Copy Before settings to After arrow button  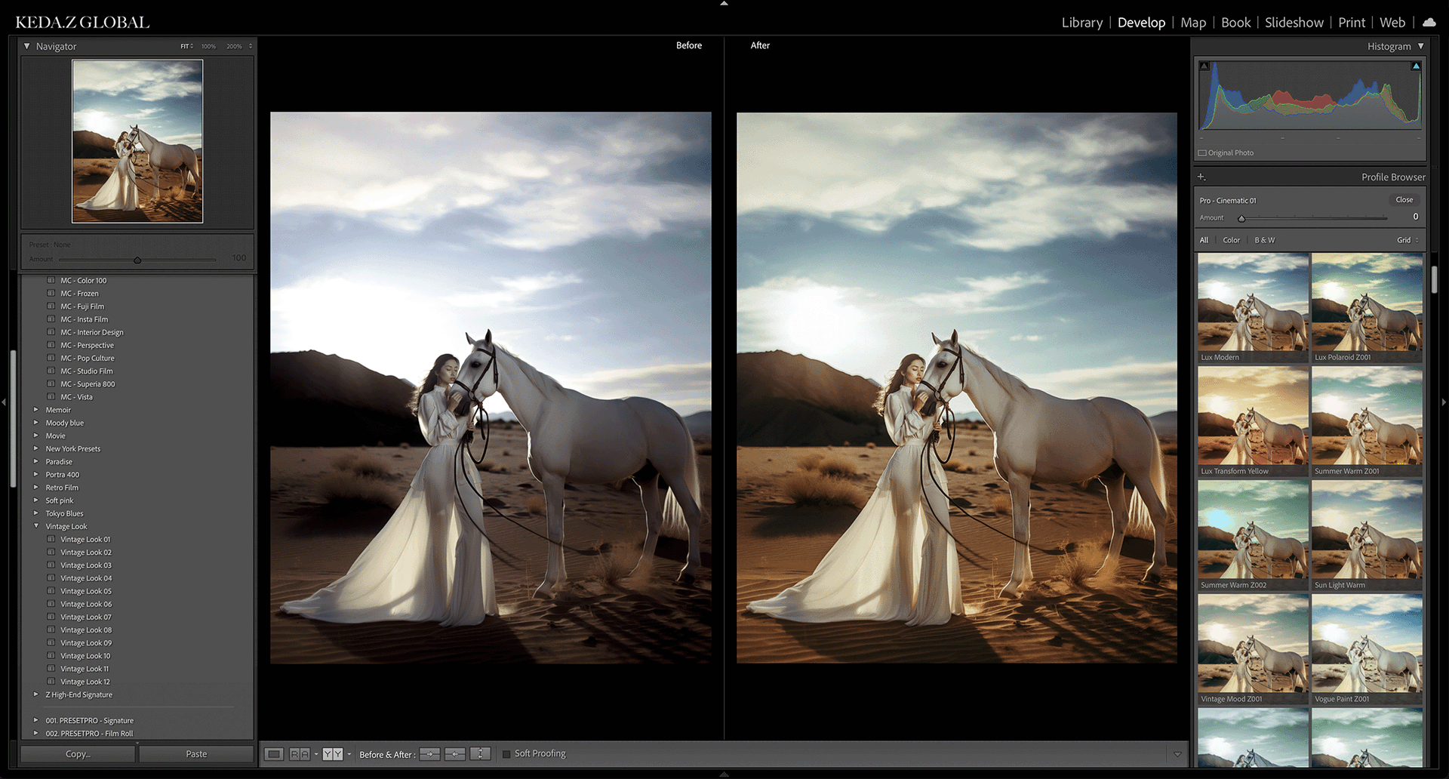pyautogui.click(x=429, y=754)
